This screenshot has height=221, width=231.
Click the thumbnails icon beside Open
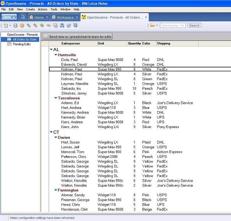tap(23, 17)
